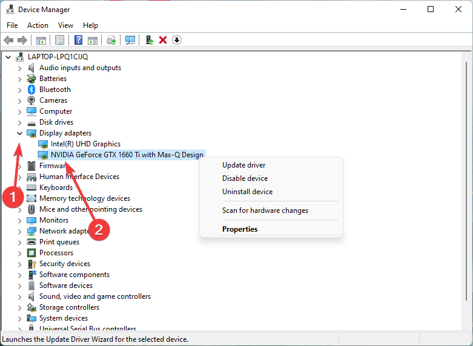473x346 pixels.
Task: Maximize the Device Manager window
Action: point(431,9)
